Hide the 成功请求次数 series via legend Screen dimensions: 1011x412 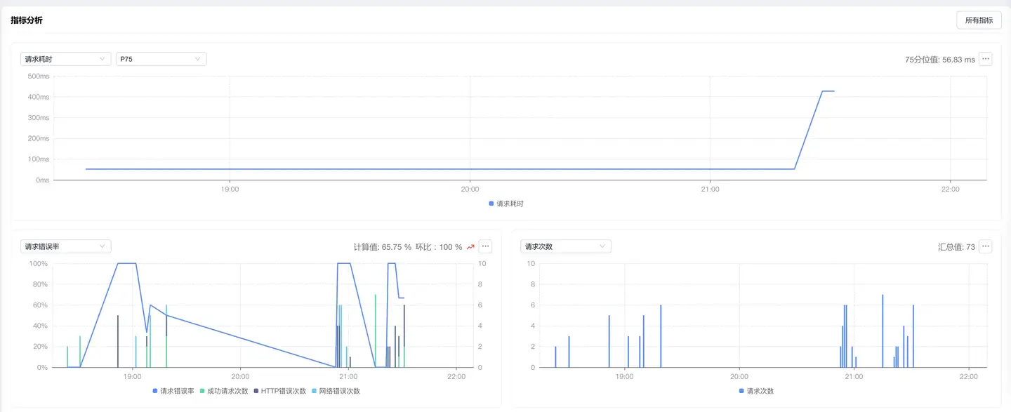coord(224,391)
